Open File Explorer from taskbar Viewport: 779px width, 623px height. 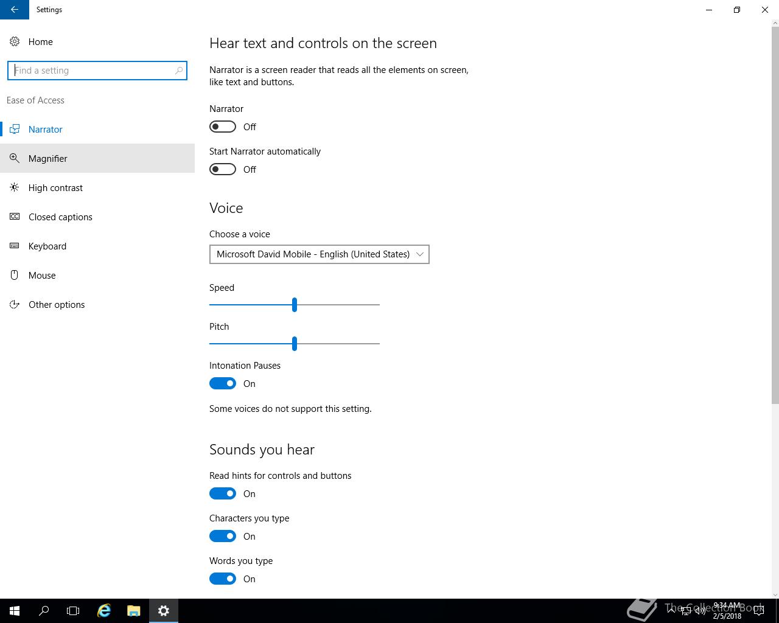pos(134,611)
